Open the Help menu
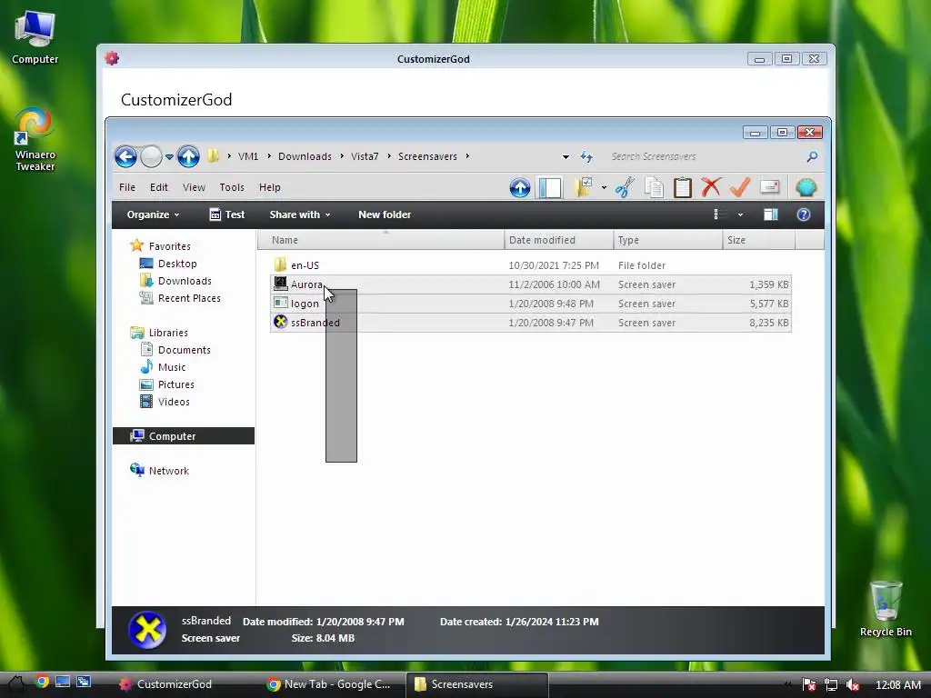This screenshot has width=931, height=698. pos(269,187)
